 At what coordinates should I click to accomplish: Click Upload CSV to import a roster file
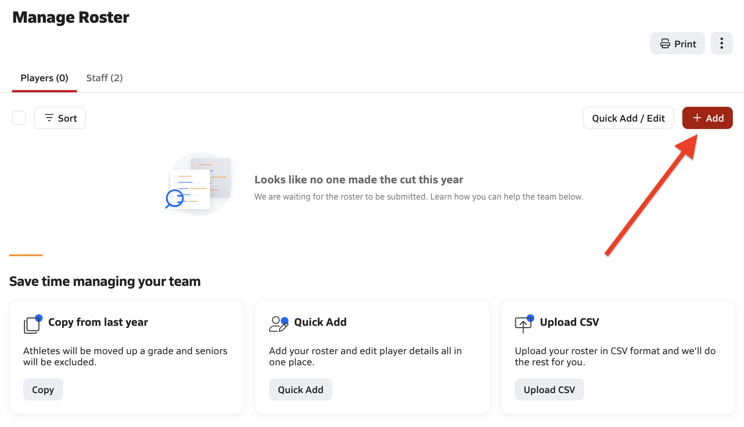549,389
